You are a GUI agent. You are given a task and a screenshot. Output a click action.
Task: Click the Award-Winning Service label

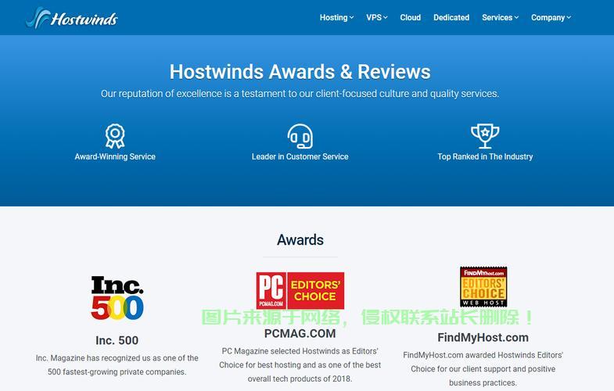[115, 156]
